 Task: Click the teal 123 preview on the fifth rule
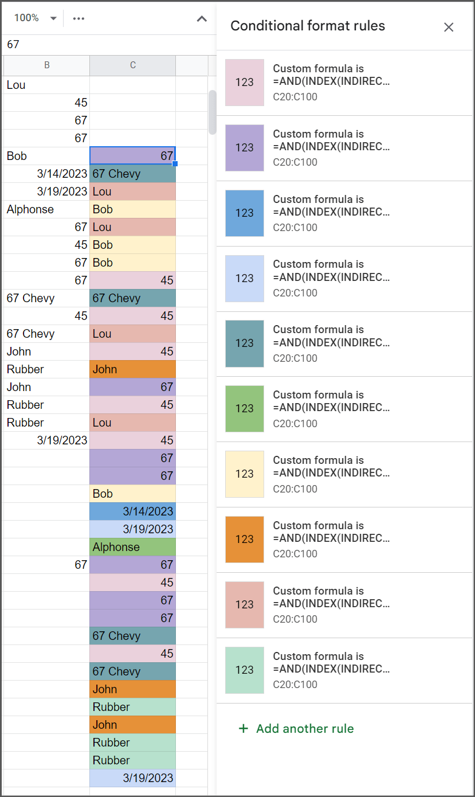click(x=245, y=343)
